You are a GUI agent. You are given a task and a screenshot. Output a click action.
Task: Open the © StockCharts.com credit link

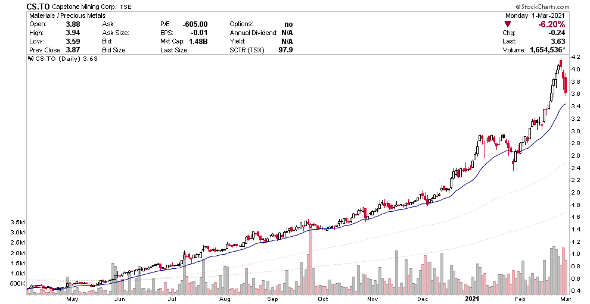[542, 7]
